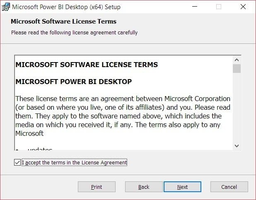The width and height of the screenshot is (256, 200).
Task: Click the license scrollbar down arrow
Action: tap(237, 146)
